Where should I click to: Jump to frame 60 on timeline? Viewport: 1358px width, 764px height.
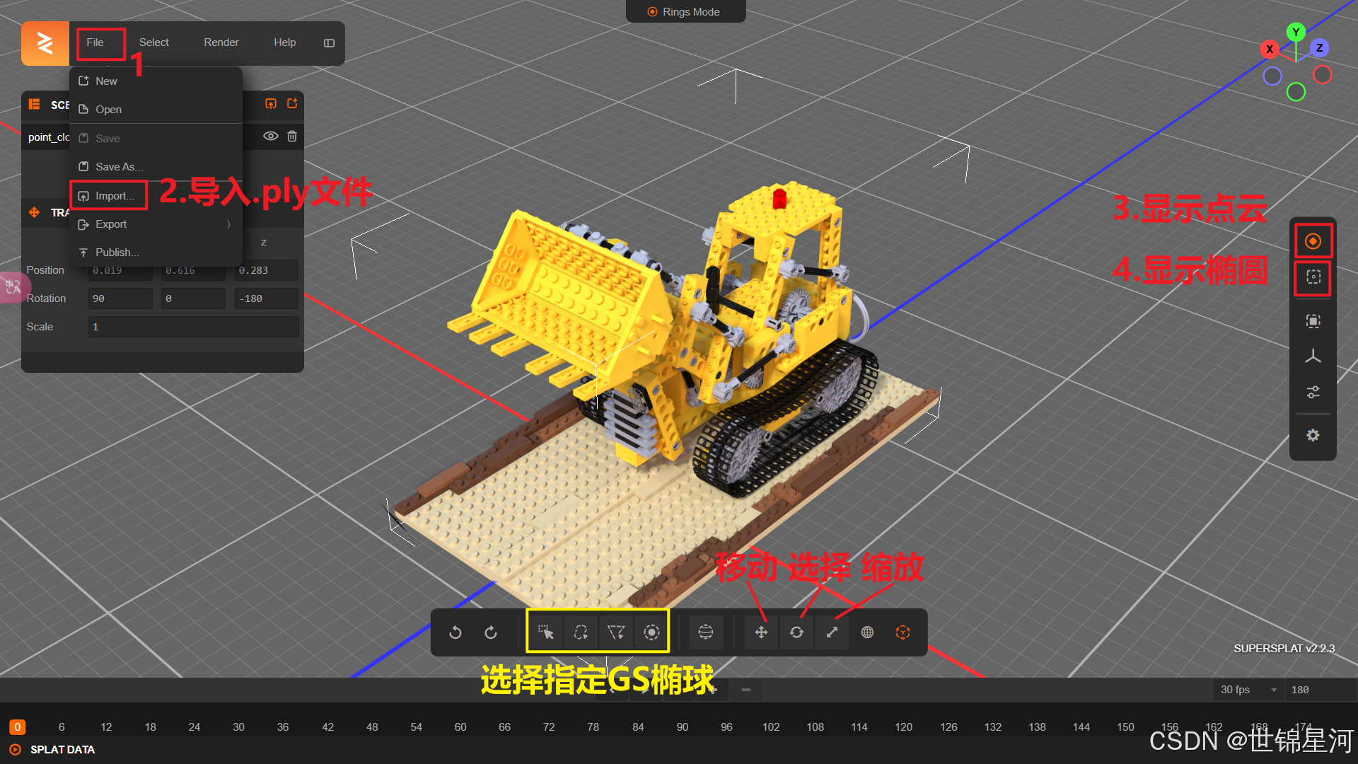pos(460,727)
